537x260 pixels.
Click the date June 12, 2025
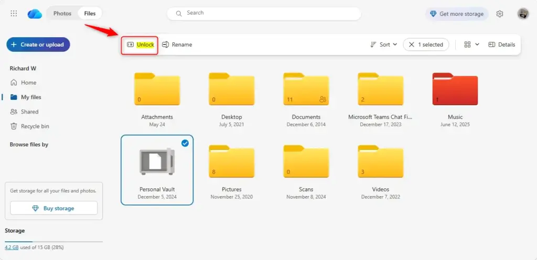[455, 125]
